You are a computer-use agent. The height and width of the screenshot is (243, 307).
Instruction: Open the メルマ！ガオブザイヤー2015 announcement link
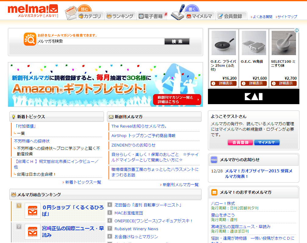pyautogui.click(x=259, y=174)
